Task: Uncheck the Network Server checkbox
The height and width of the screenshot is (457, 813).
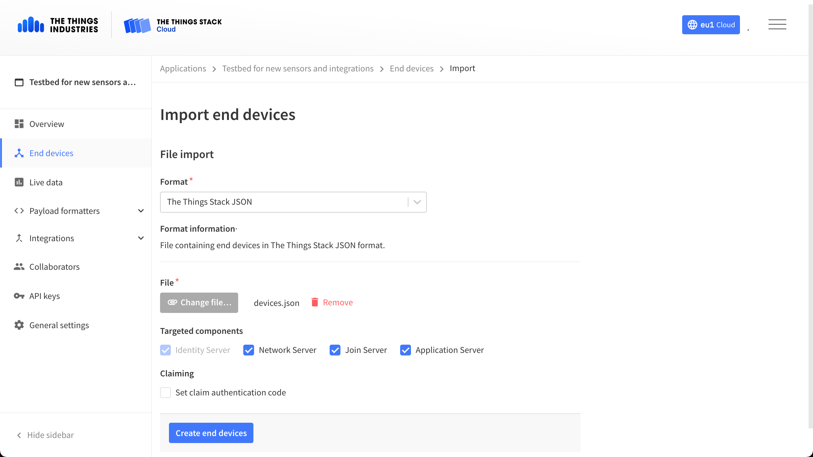Action: tap(249, 350)
